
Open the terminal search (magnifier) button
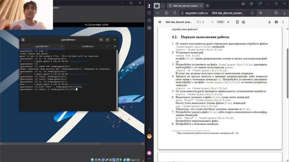click(101, 40)
